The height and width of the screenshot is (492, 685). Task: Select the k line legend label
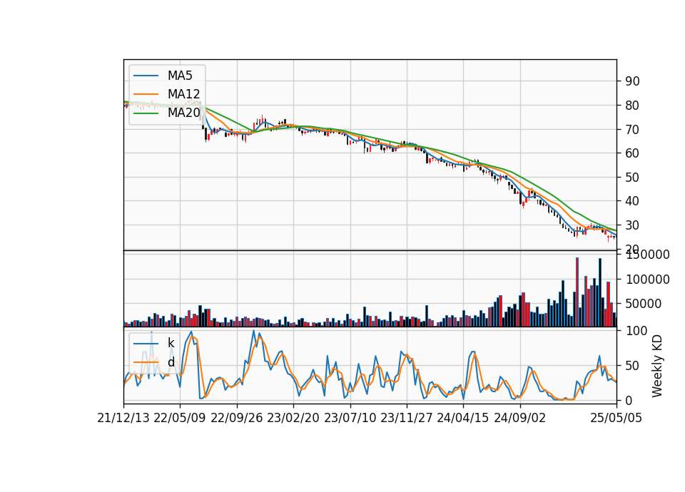pyautogui.click(x=171, y=343)
